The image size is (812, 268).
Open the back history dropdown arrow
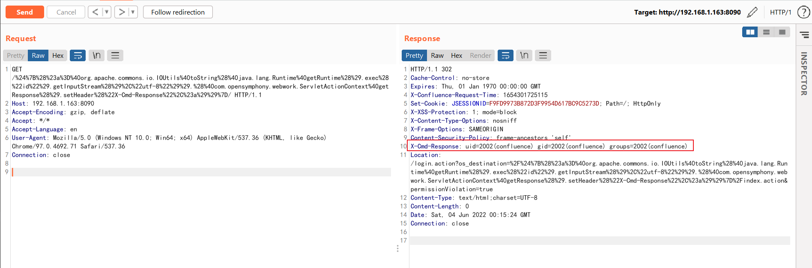(x=107, y=12)
